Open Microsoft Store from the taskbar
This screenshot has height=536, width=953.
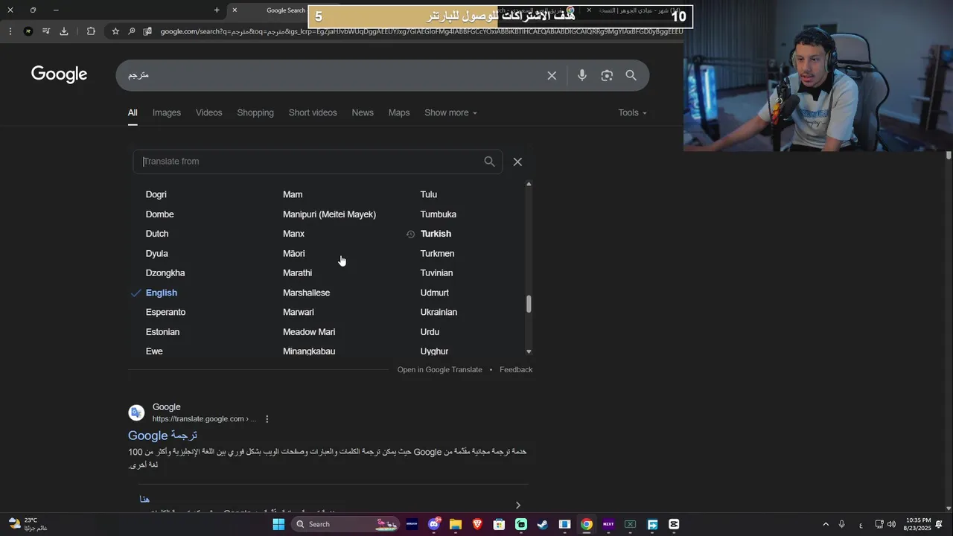500,524
